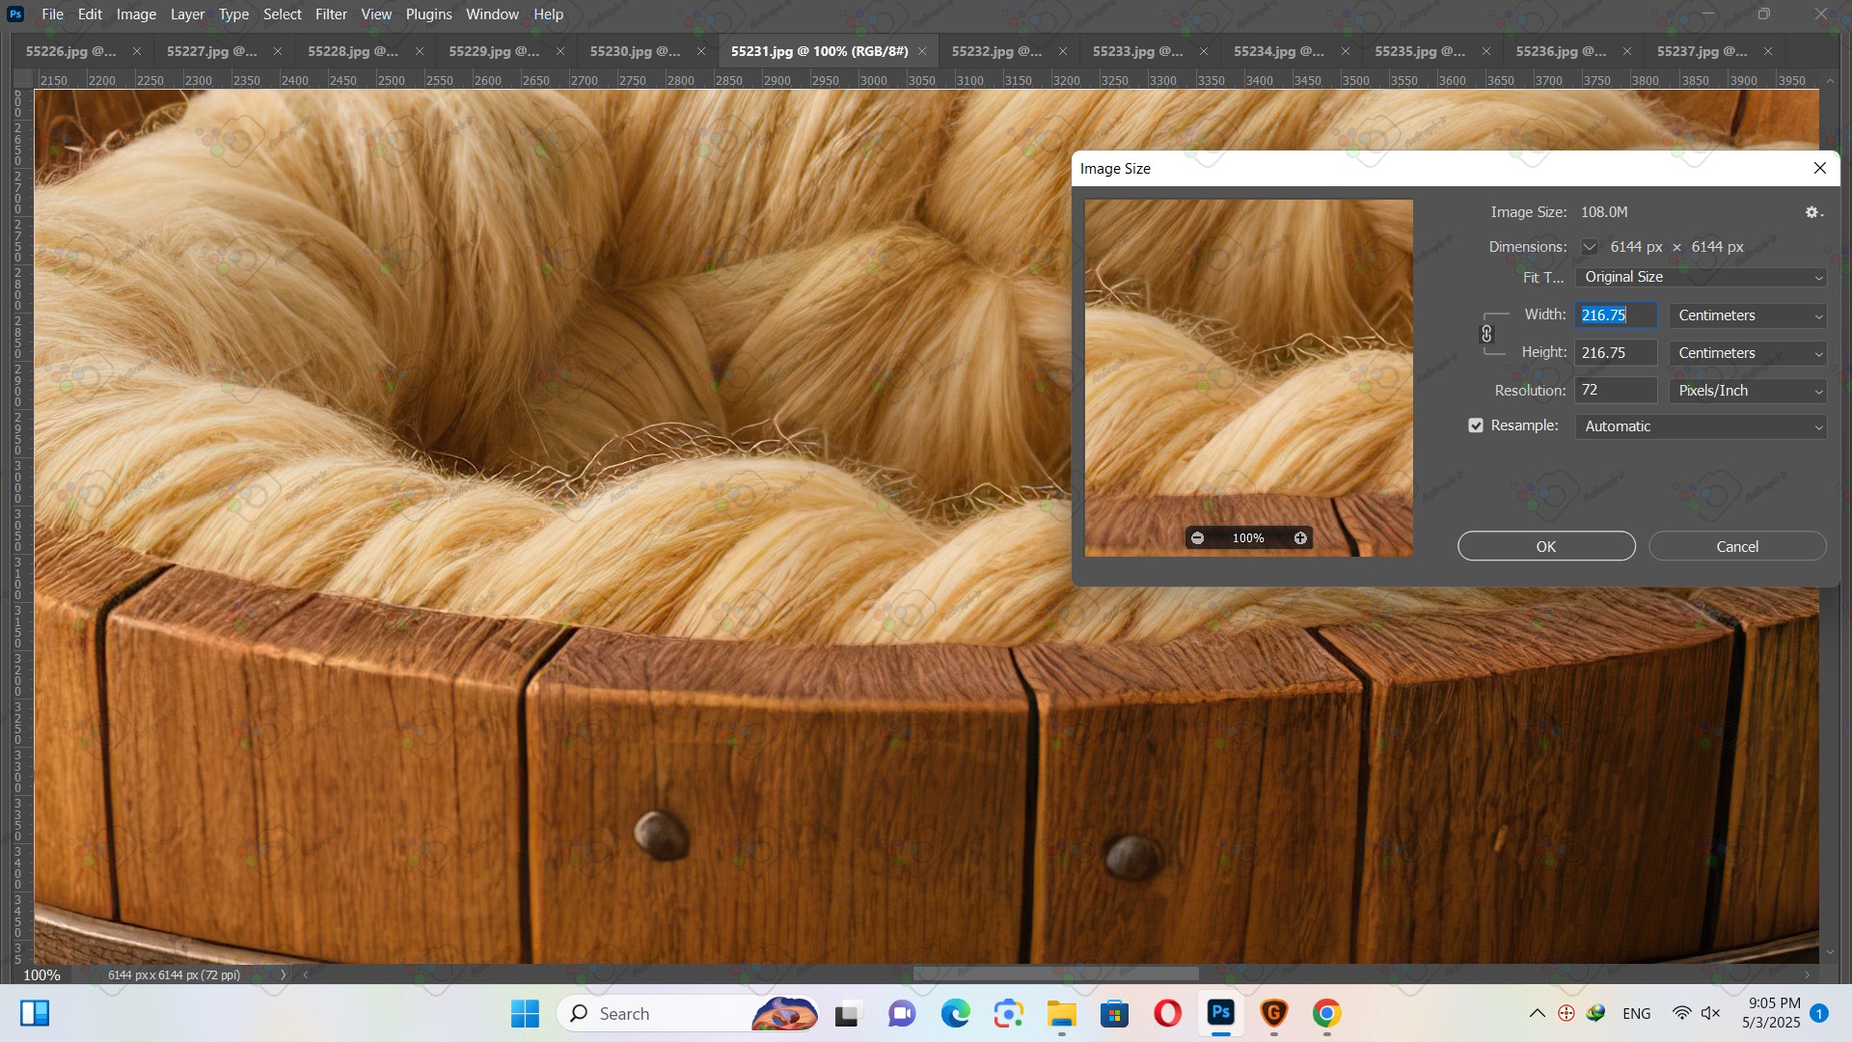
Task: Close the 55231.jpg document tab
Action: 922,51
